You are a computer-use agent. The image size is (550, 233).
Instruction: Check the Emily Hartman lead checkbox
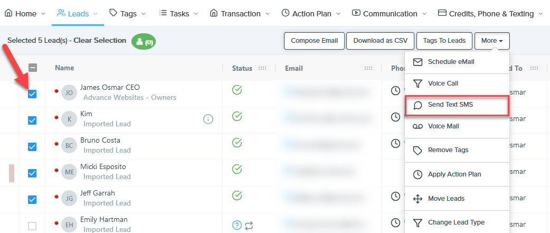click(32, 226)
